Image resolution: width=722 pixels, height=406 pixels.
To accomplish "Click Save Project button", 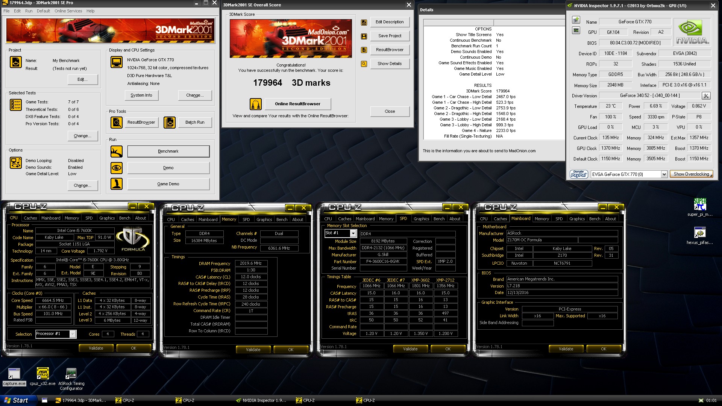I will (x=390, y=36).
